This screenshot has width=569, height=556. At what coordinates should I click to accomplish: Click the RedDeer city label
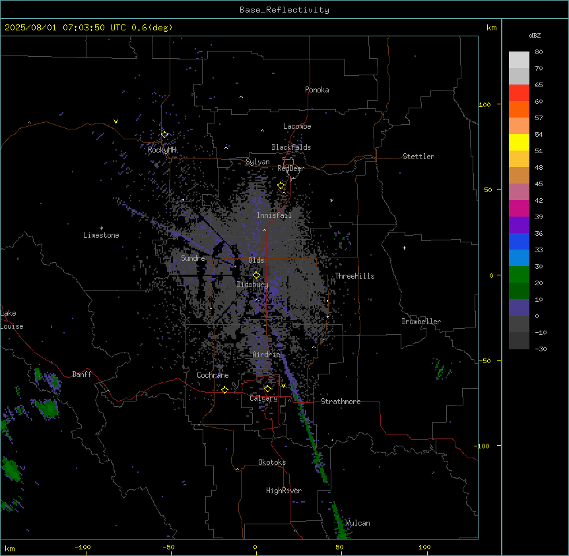click(290, 168)
